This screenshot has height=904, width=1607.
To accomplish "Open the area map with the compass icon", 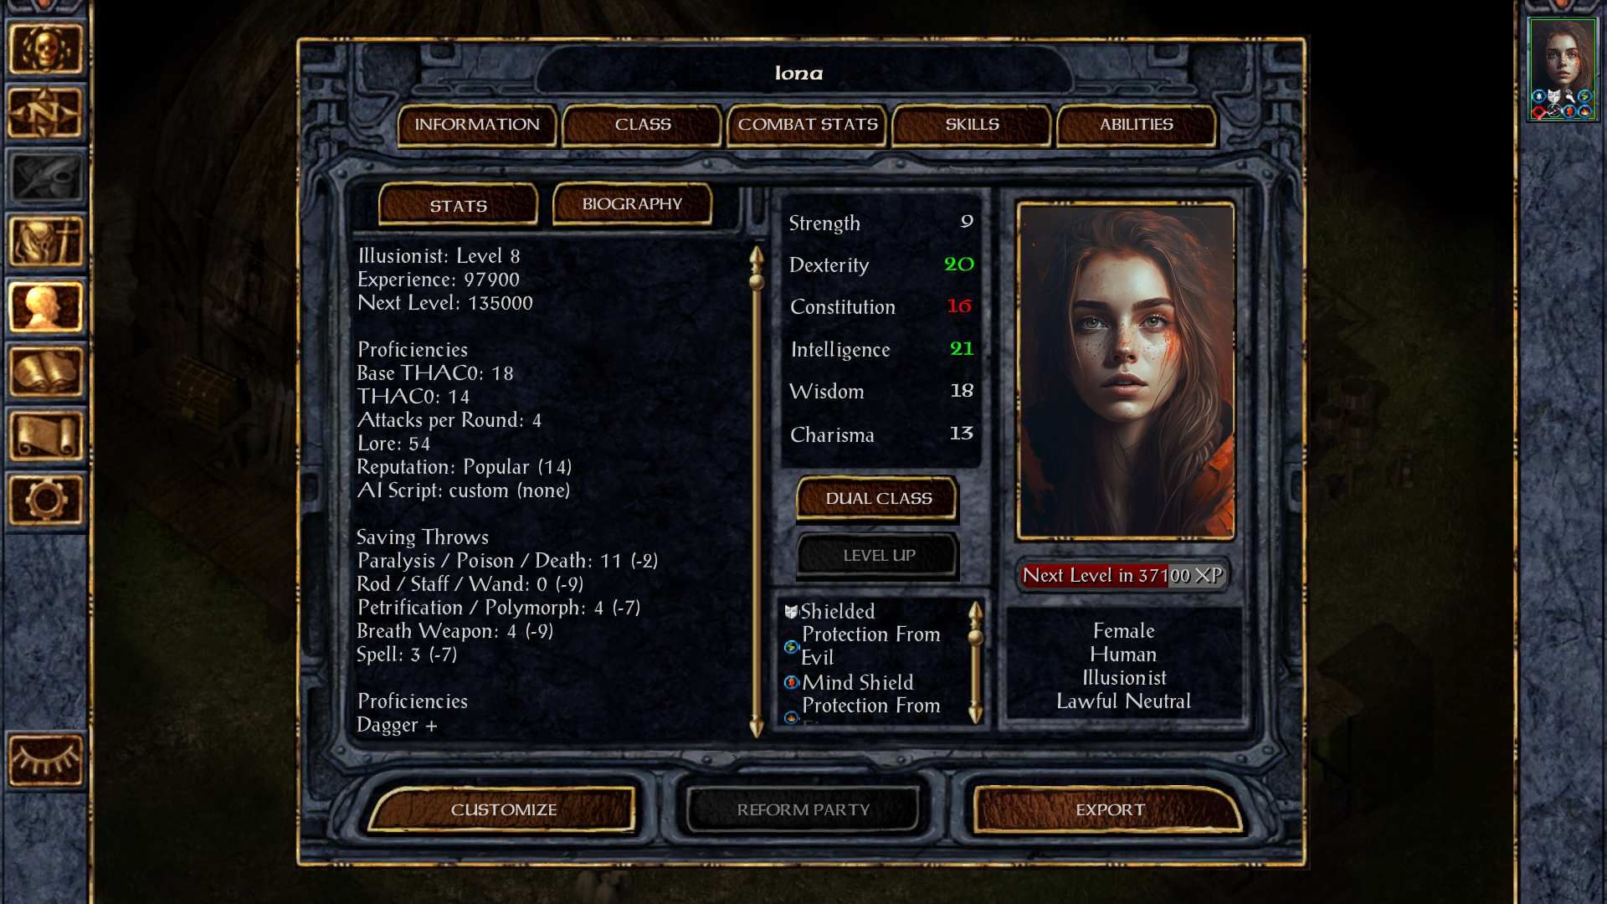I will point(46,113).
